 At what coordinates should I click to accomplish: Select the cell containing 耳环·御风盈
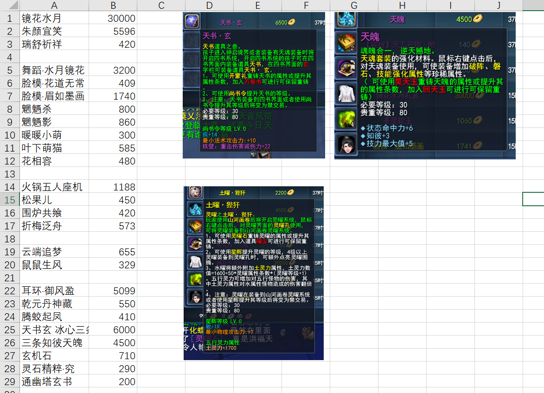coord(54,291)
